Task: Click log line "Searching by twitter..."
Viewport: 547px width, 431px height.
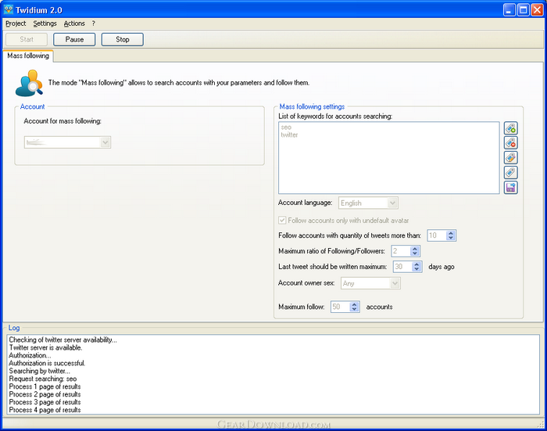Action: [39, 371]
